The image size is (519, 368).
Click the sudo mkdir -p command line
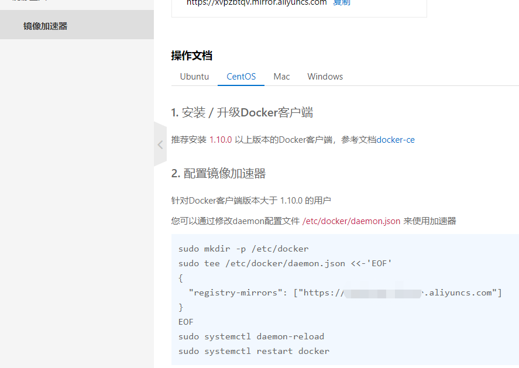[x=243, y=249]
